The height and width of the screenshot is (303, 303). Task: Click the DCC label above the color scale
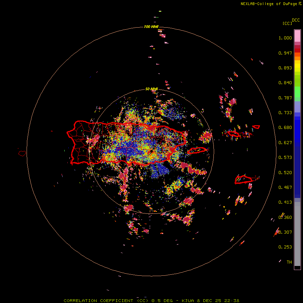(x=296, y=20)
